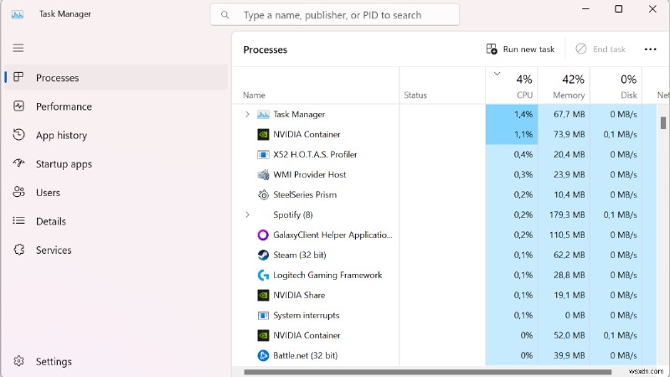
Task: Click the System interrupts icon
Action: click(263, 316)
